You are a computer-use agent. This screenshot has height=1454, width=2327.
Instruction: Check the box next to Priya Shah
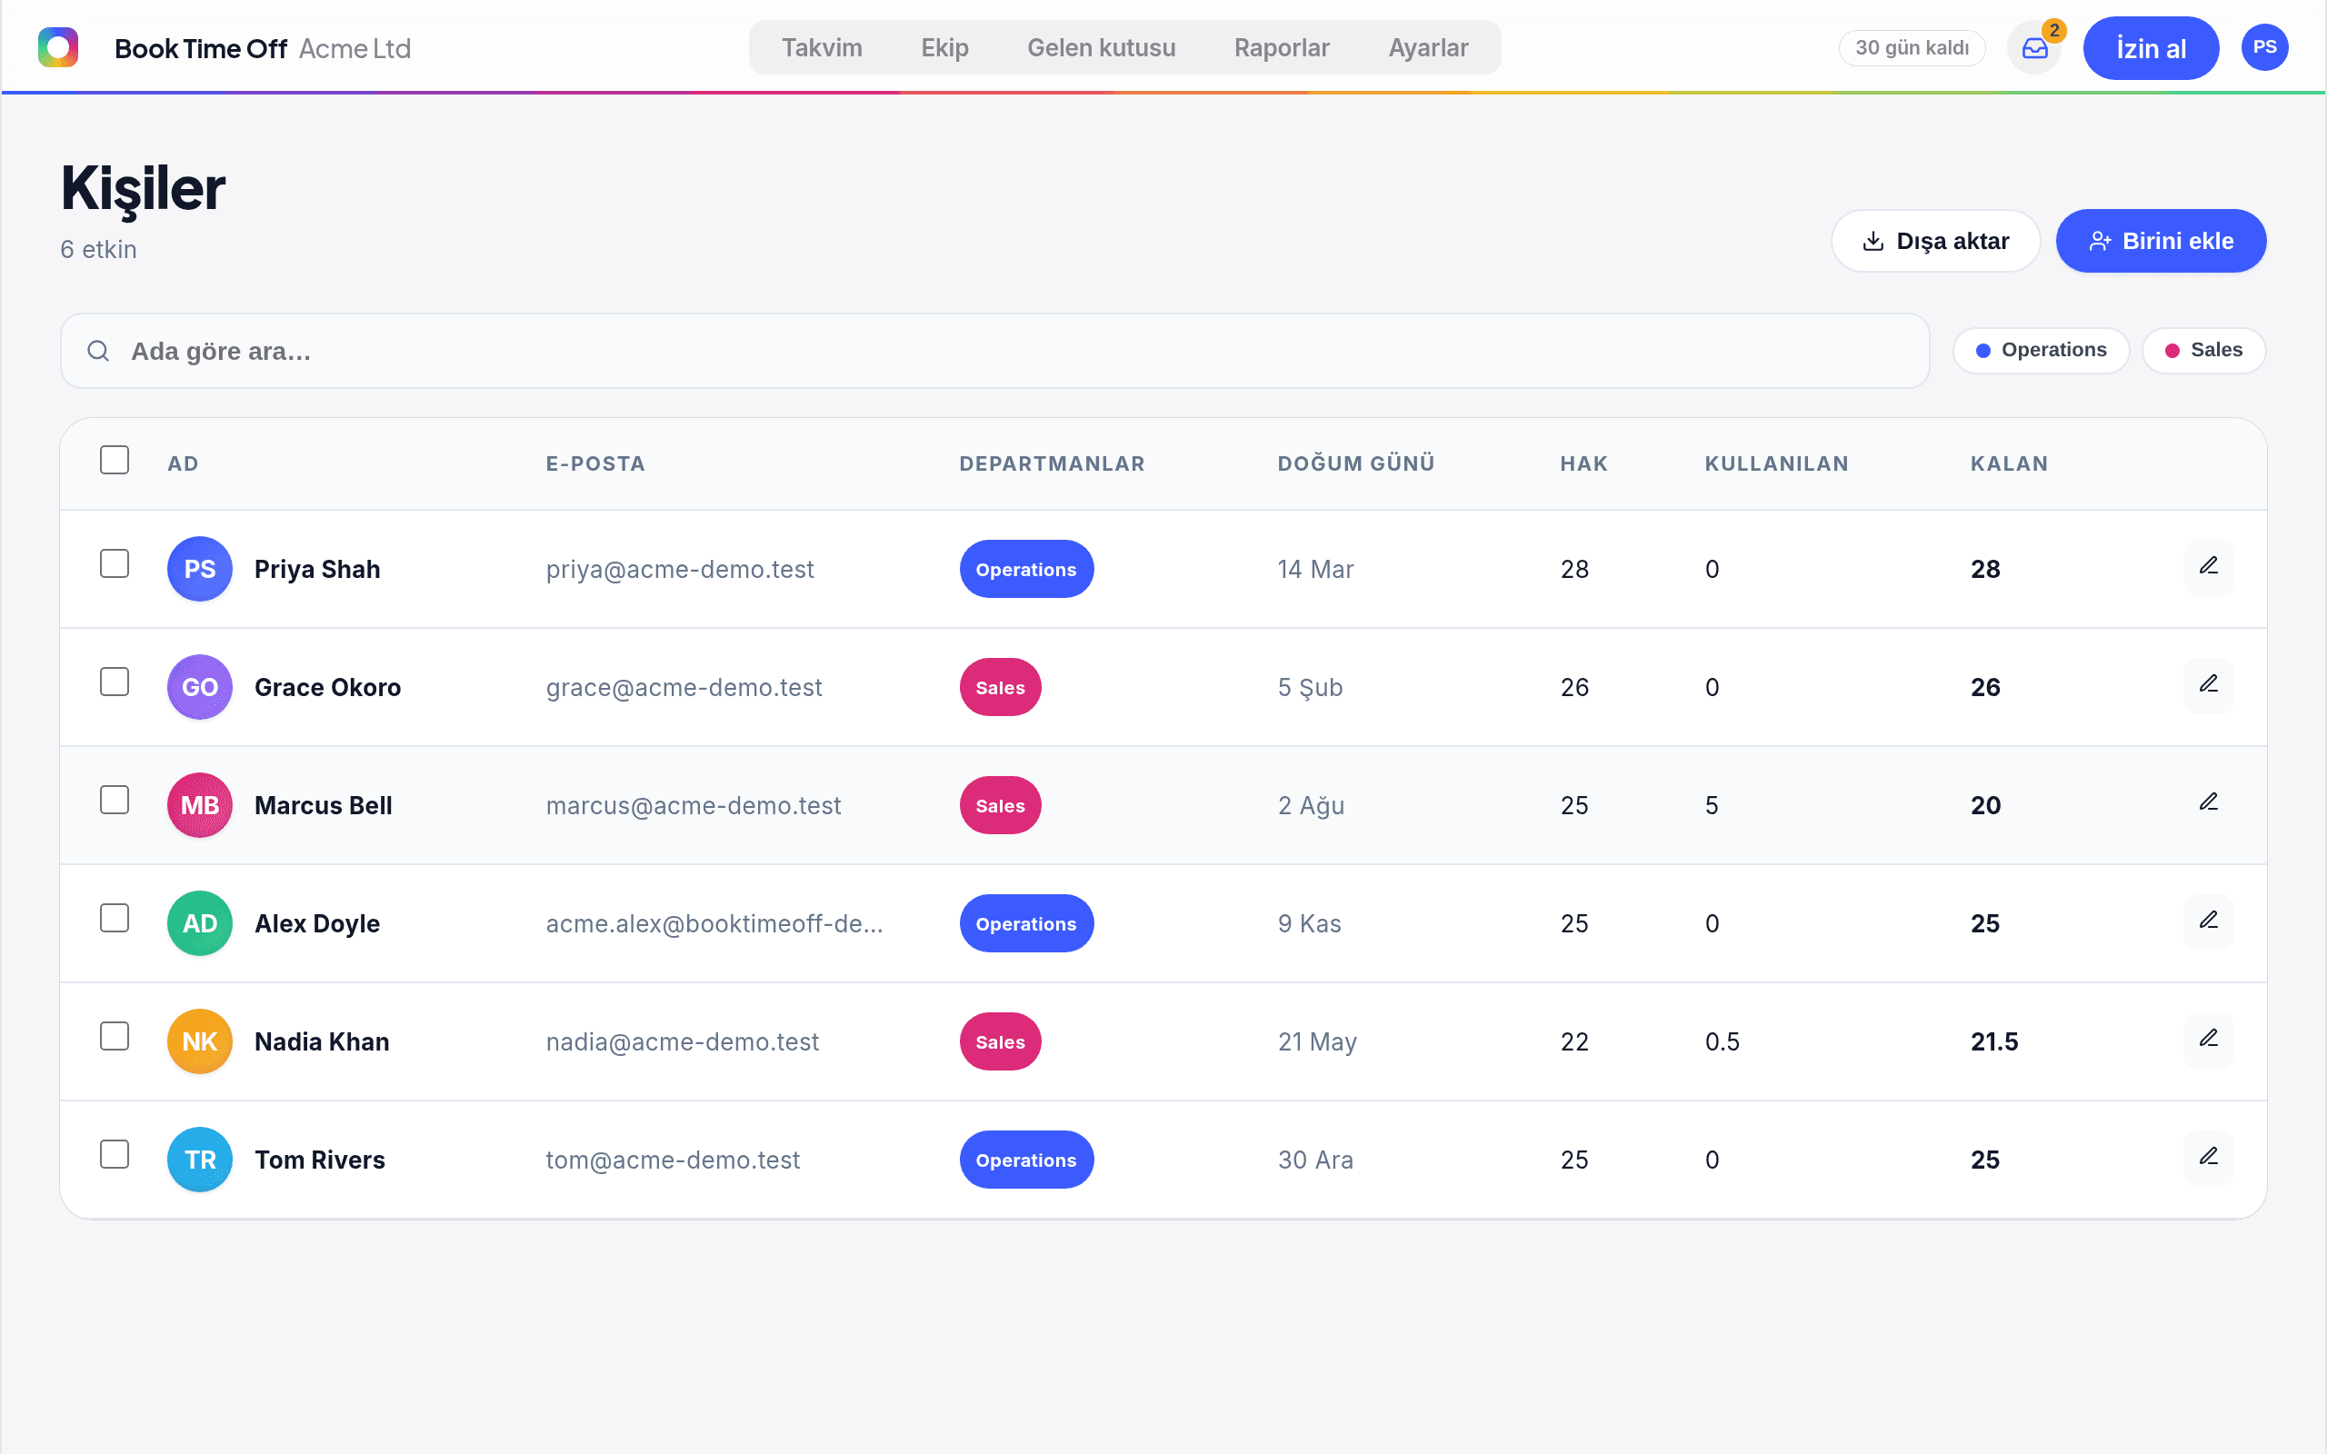point(115,563)
